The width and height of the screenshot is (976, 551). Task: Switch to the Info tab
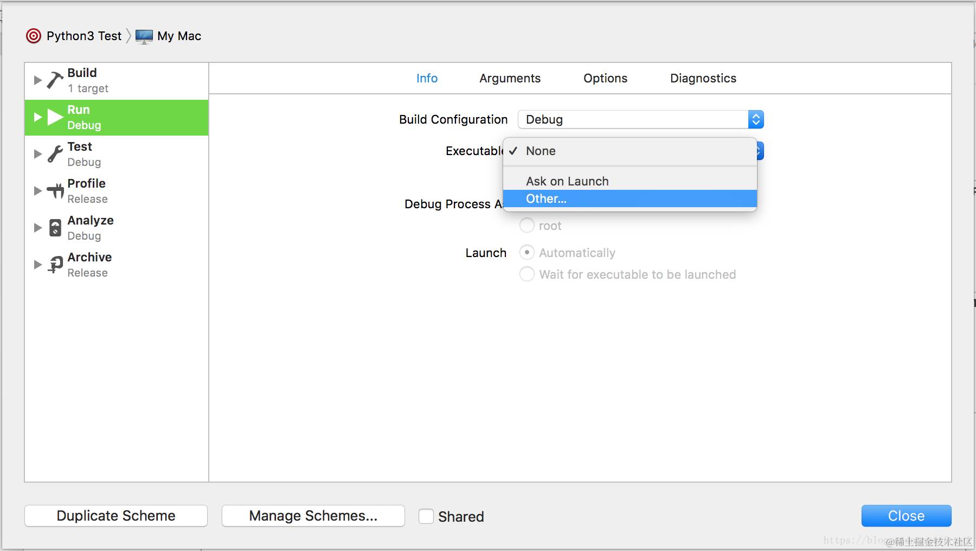pos(427,78)
